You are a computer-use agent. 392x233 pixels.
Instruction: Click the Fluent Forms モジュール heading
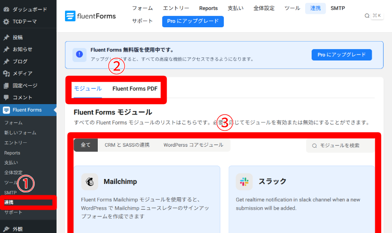pos(113,113)
